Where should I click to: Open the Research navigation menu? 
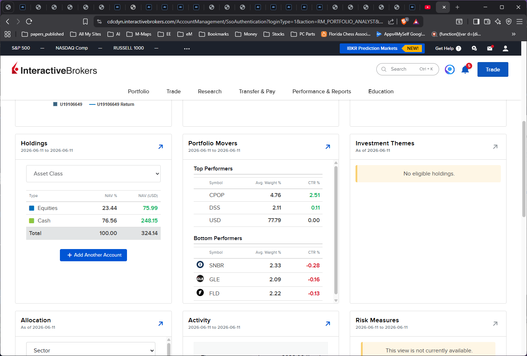pyautogui.click(x=210, y=92)
